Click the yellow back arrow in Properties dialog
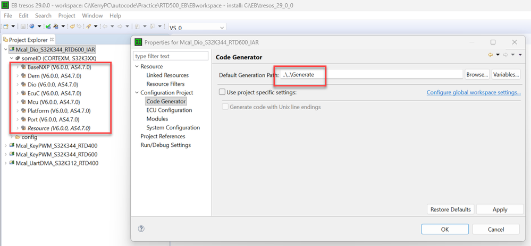This screenshot has height=246, width=531. 490,55
